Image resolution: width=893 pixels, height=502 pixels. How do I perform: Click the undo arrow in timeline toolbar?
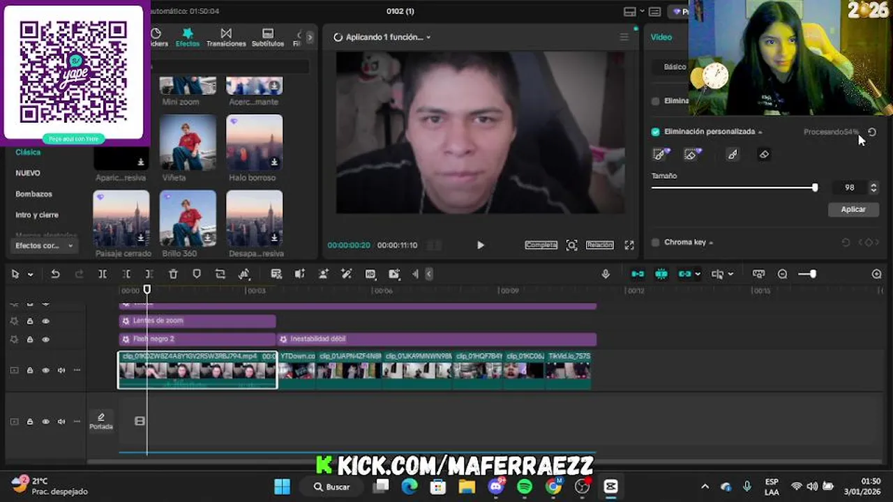coord(55,274)
